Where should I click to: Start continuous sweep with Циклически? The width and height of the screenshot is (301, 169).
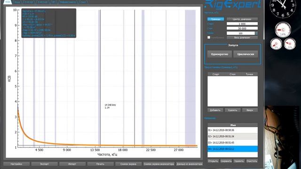click(x=246, y=54)
